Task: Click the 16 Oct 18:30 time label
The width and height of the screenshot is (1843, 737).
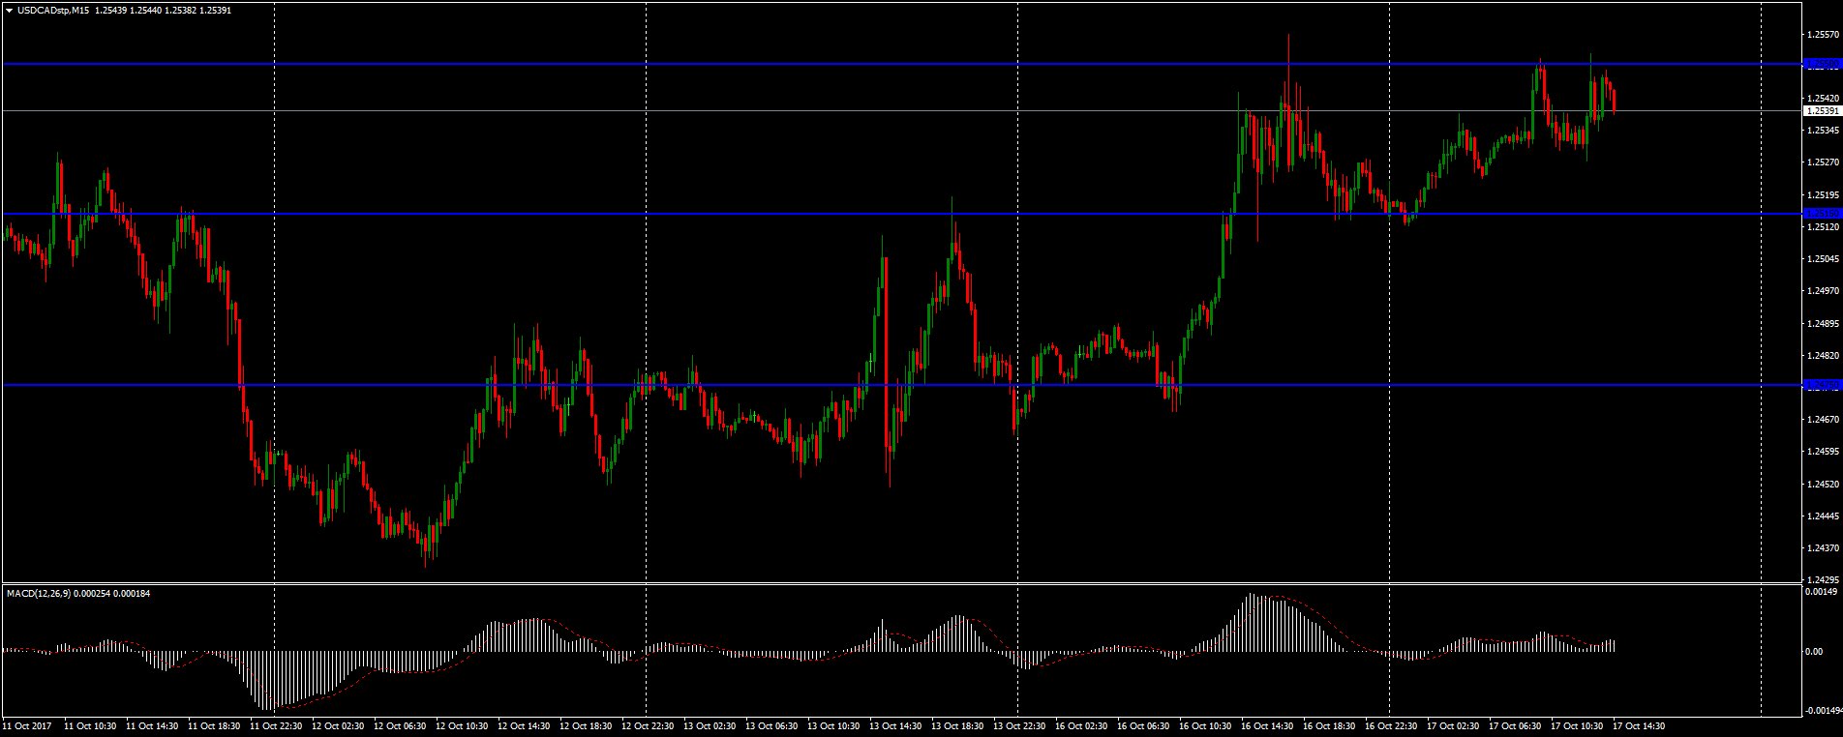Action: click(1330, 725)
